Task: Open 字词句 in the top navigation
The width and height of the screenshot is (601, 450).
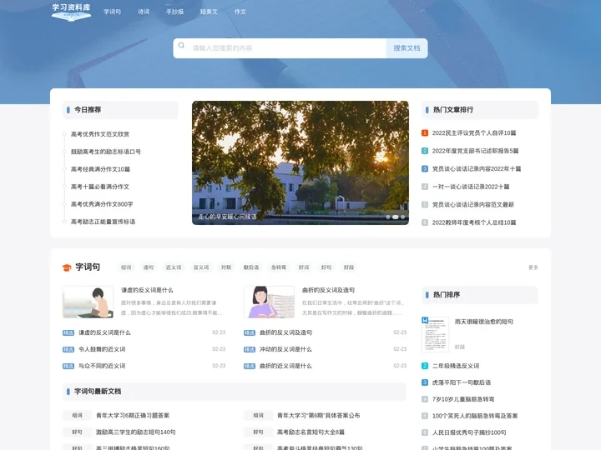Action: [113, 12]
